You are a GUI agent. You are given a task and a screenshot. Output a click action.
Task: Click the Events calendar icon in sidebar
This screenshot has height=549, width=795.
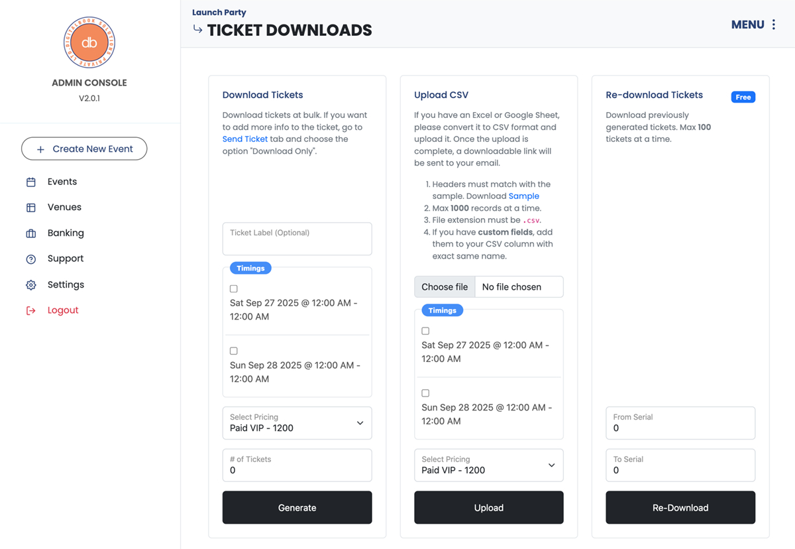[31, 182]
